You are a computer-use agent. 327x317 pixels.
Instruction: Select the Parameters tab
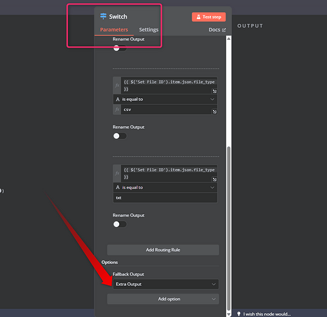pyautogui.click(x=114, y=30)
